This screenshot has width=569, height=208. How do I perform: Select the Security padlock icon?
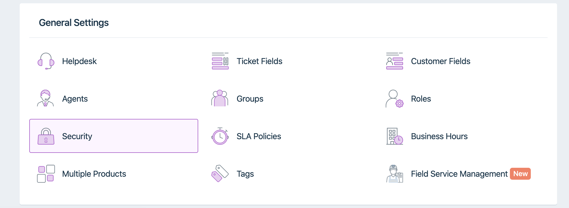[x=46, y=136]
